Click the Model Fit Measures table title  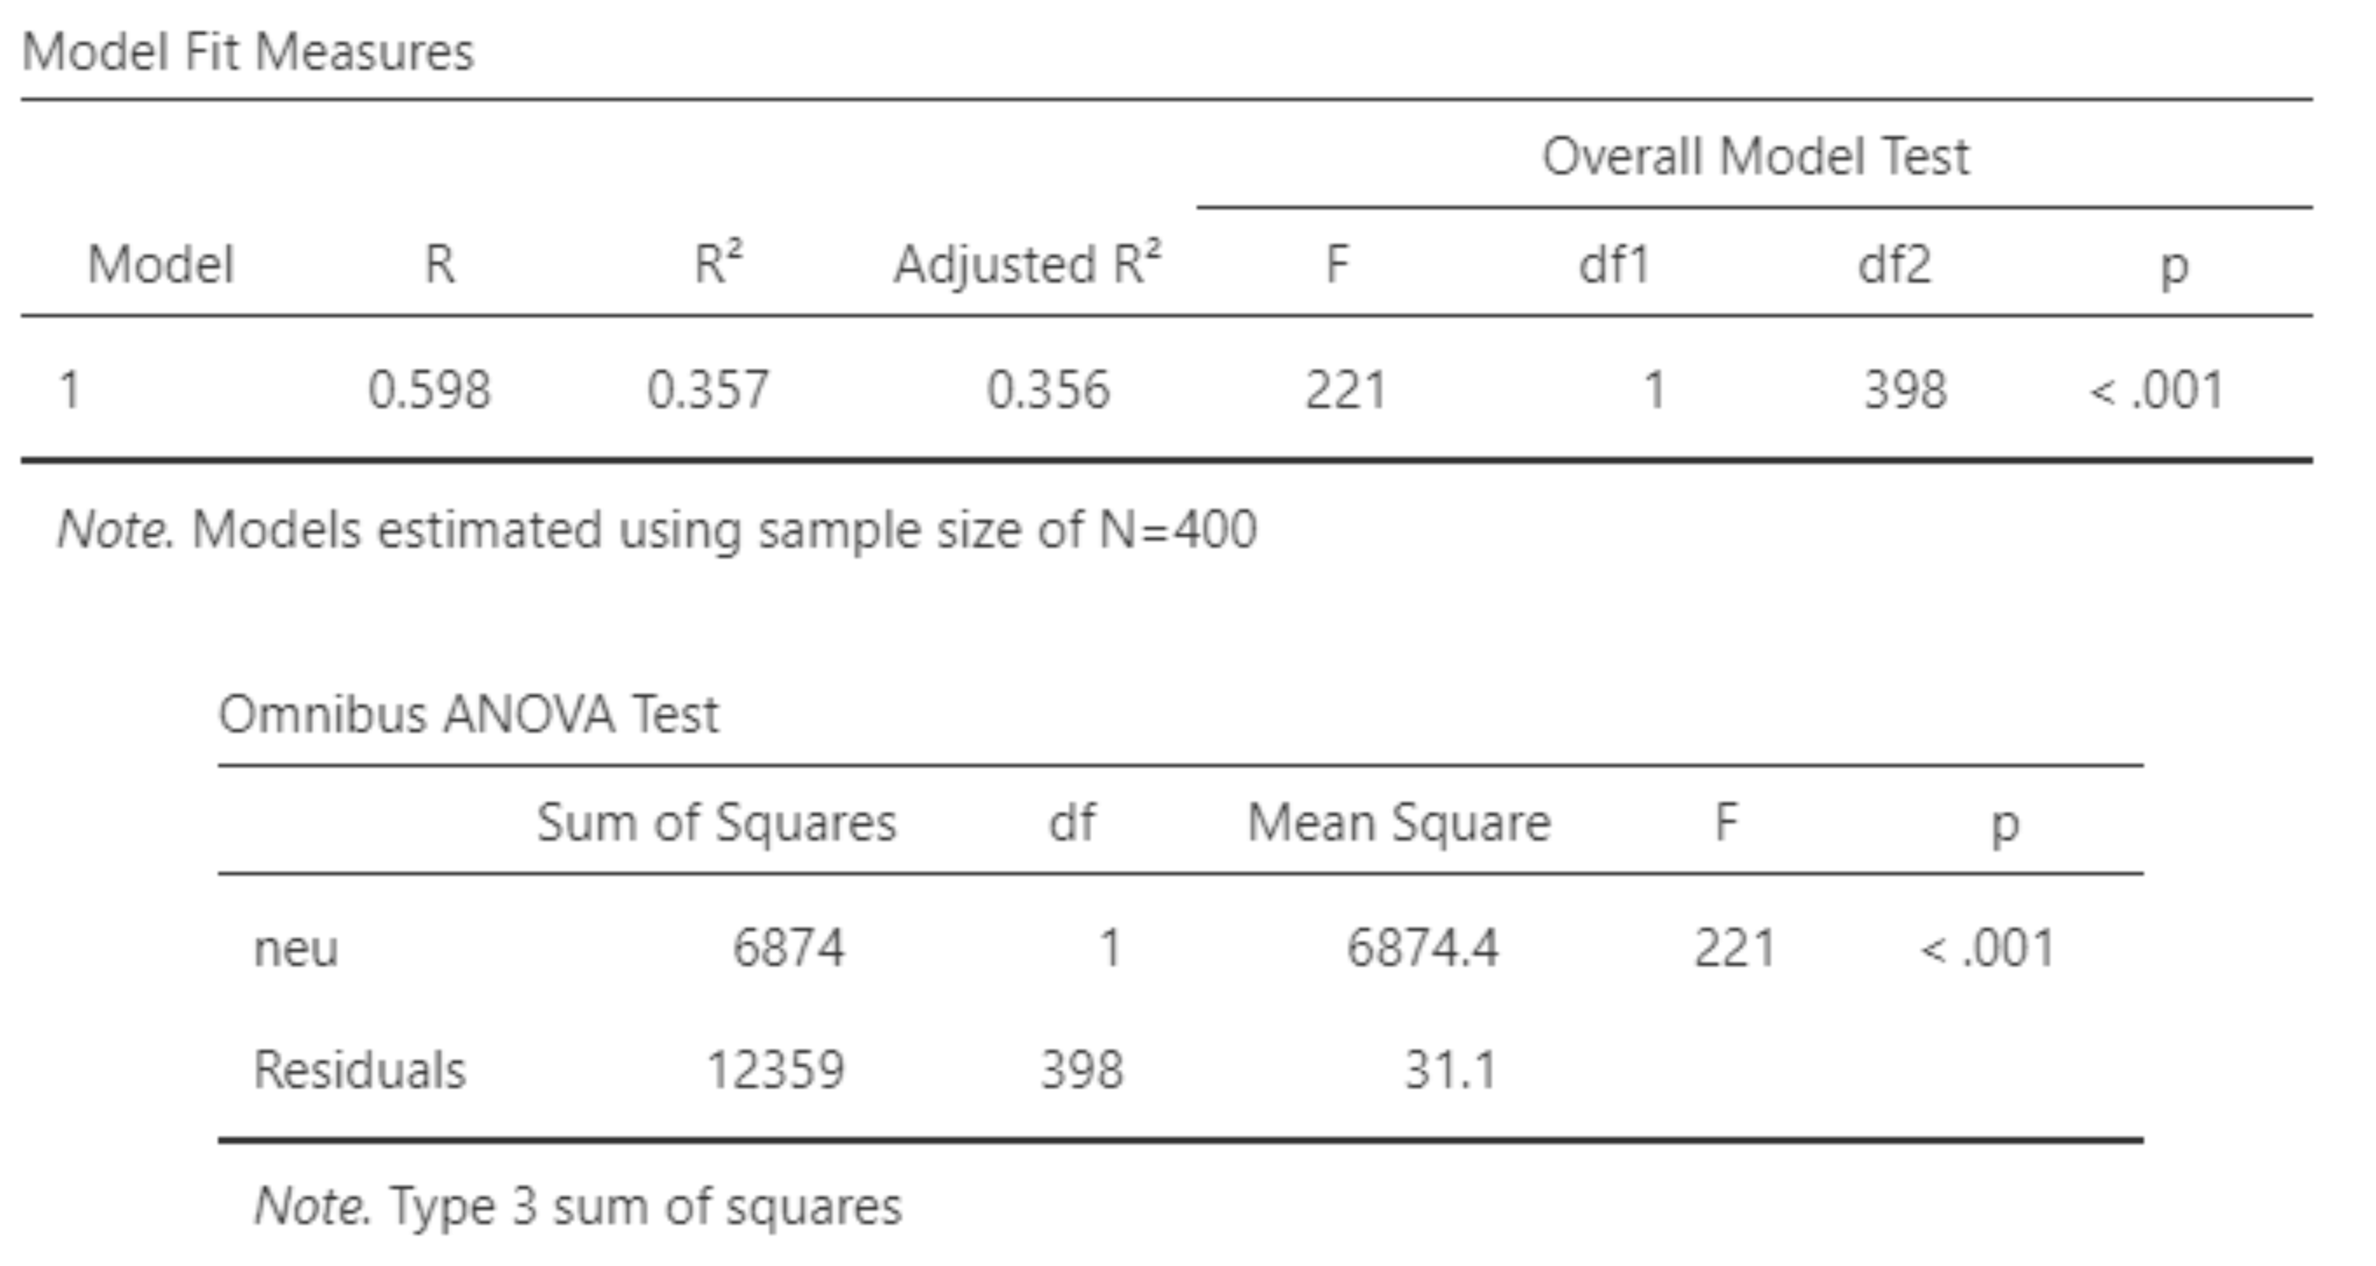pyautogui.click(x=247, y=51)
